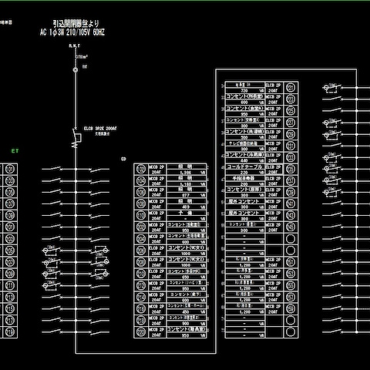Select the コールドテーブル load name
Viewport: 370px width, 370px height.
244,166
